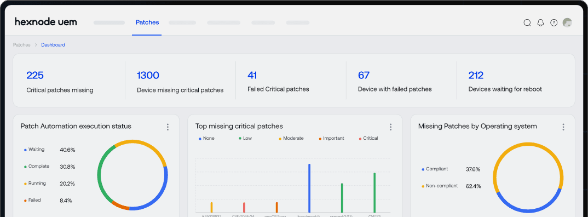588x217 pixels.
Task: Toggle the Critical severity legend
Action: [x=368, y=139]
